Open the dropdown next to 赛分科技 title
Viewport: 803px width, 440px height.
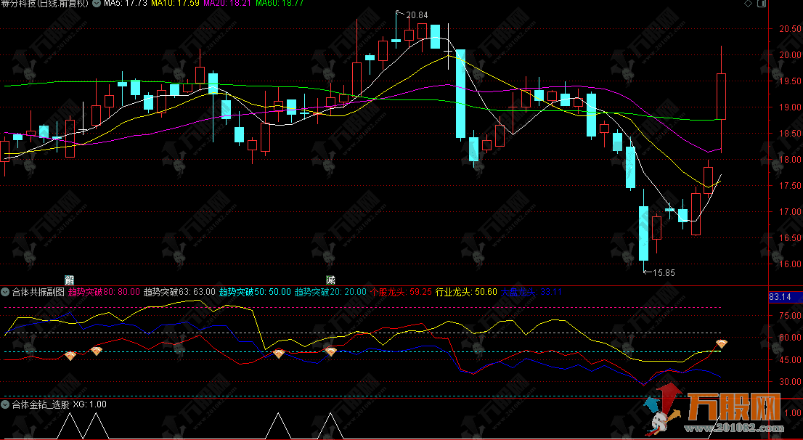click(x=96, y=3)
